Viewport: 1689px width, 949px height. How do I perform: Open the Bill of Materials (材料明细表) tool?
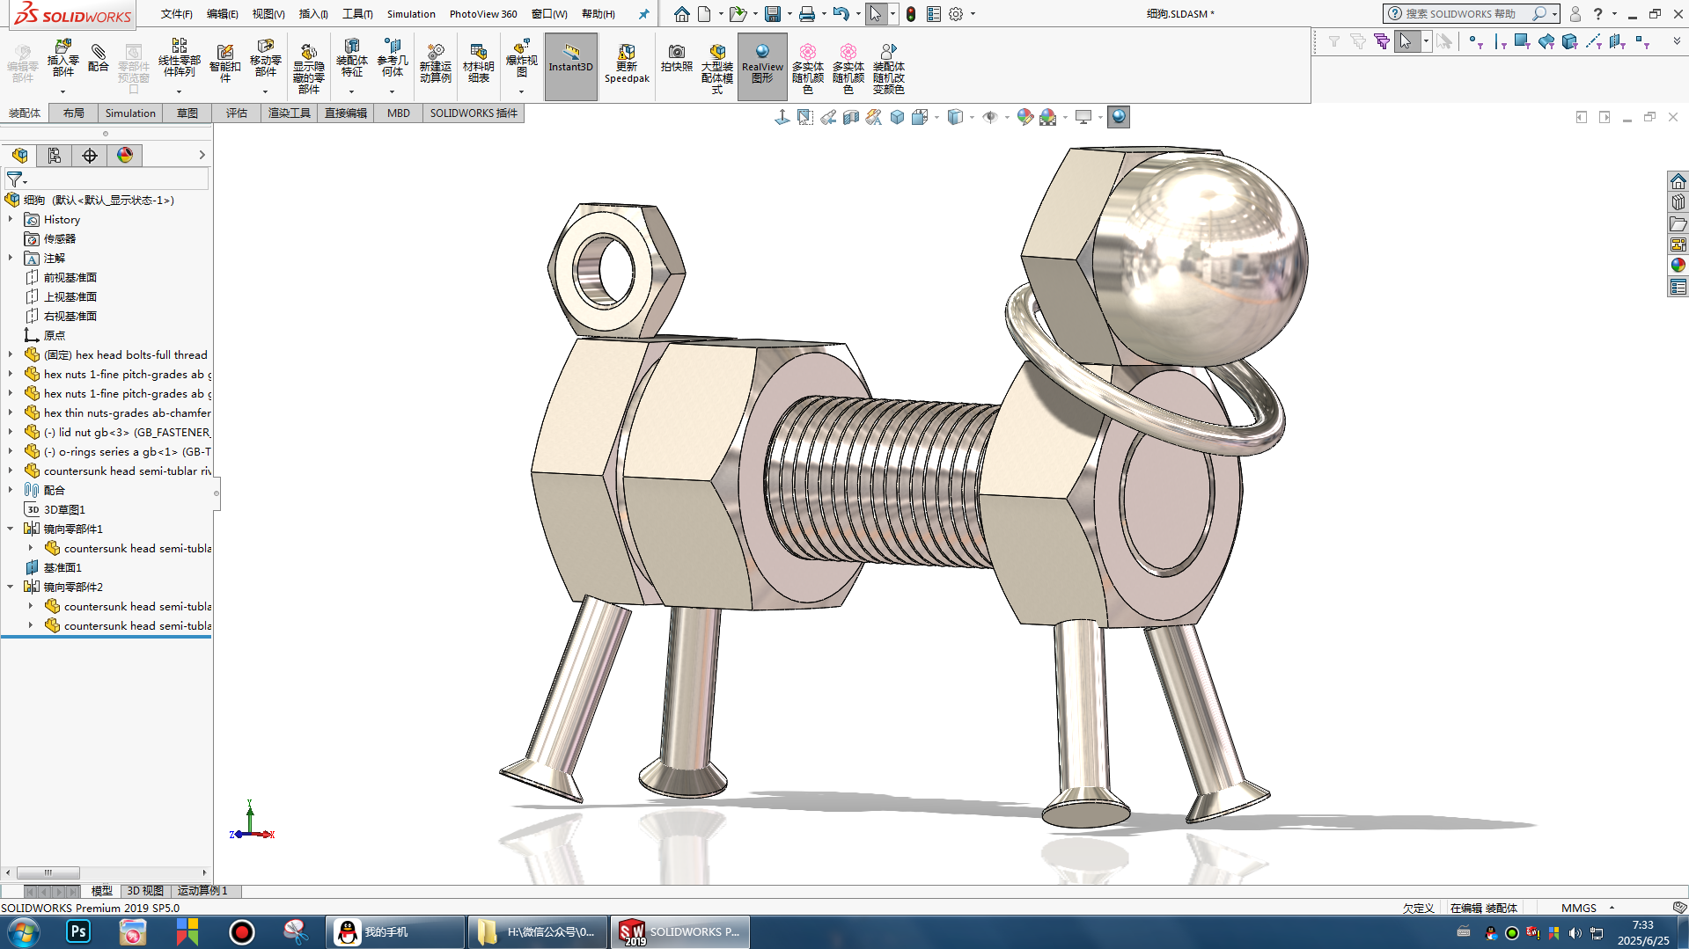tap(478, 63)
